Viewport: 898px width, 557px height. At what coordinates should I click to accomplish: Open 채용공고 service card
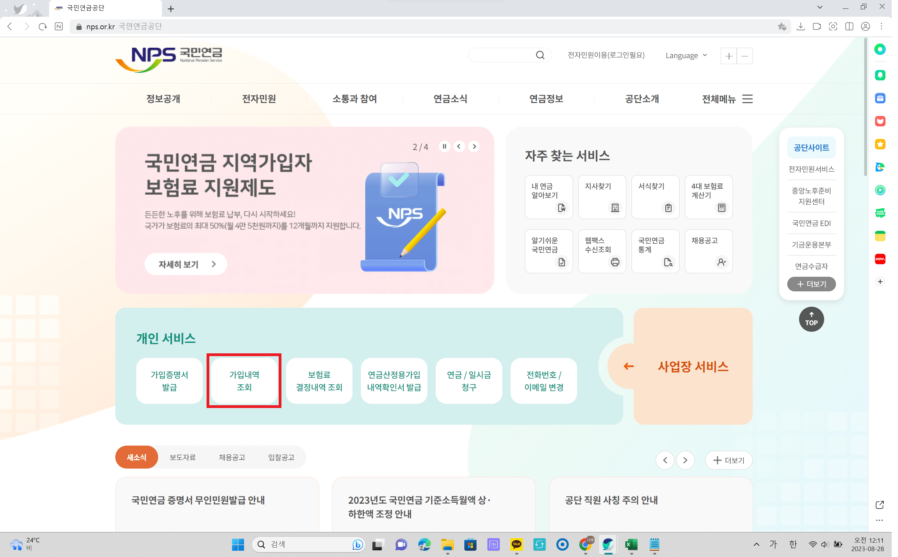point(709,251)
